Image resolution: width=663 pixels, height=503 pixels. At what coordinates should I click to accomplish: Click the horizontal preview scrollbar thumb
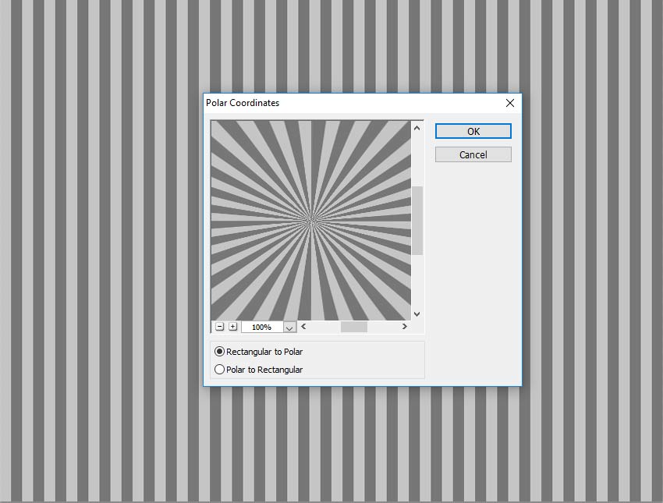pos(354,327)
